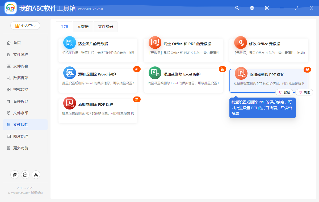The width and height of the screenshot is (319, 202).
Task: Click the scissors icon in title bar
Action: 267,8
